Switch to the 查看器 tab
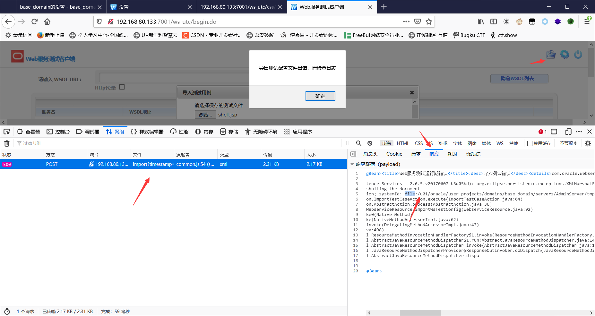 (x=29, y=132)
